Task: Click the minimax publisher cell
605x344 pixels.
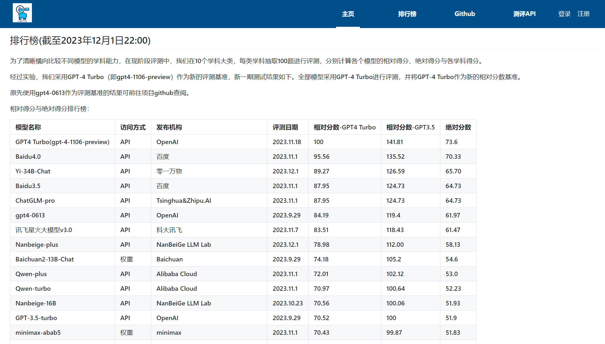Action: 209,333
